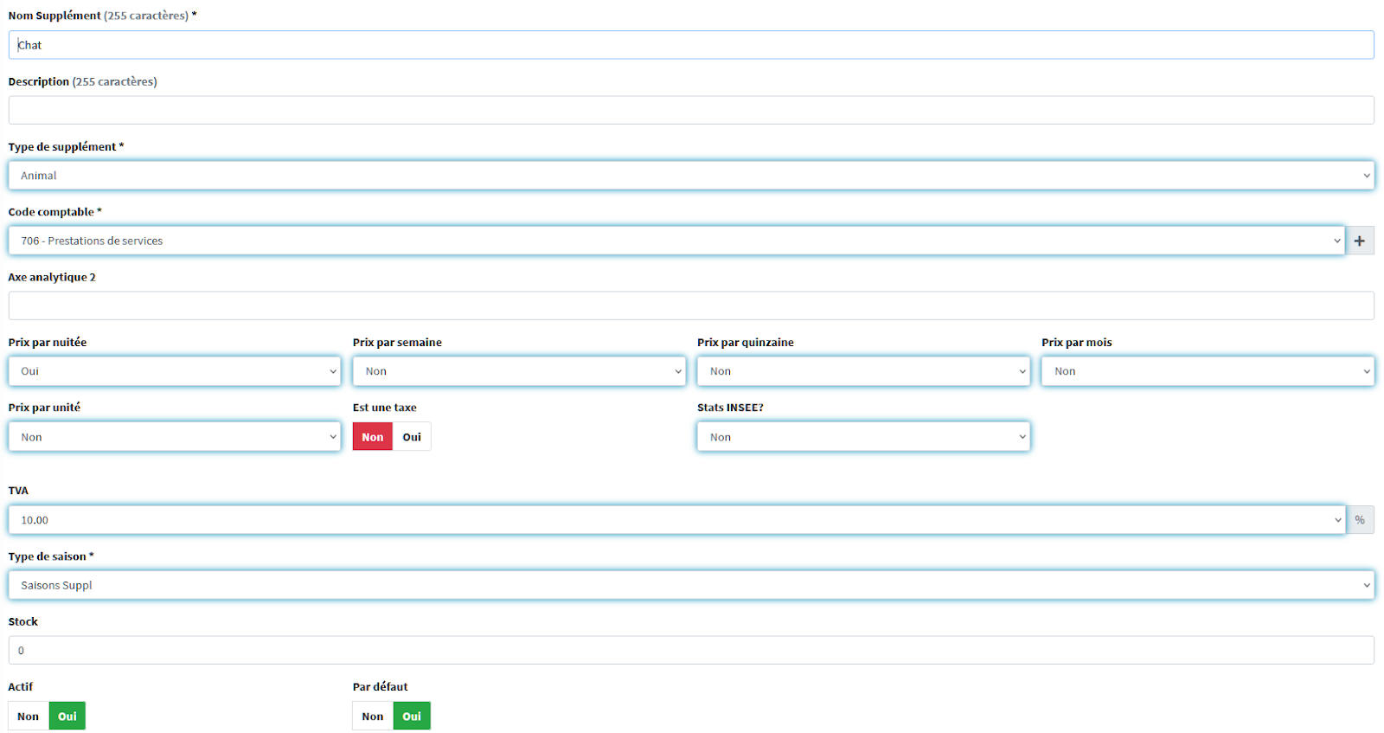Click Oui on the Actif toggle
Screen dimensions: 1384x733
pos(67,717)
